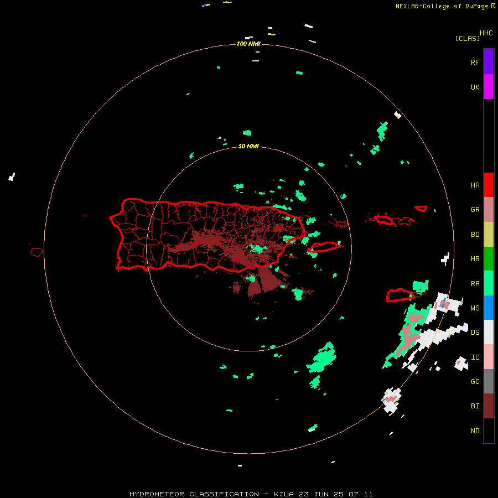The height and width of the screenshot is (498, 498).
Task: Click the purple RF color swatch
Action: tap(489, 62)
